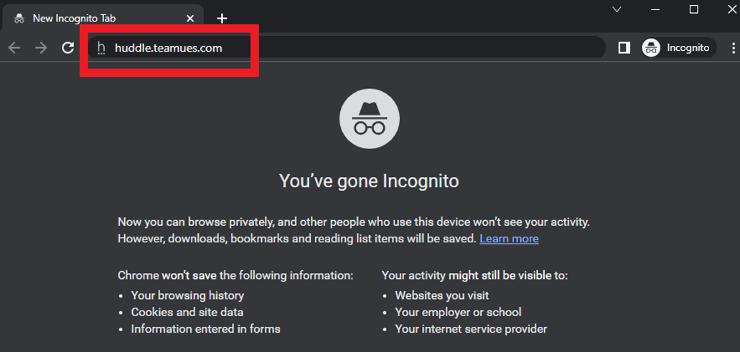Reload the current page
Screen dimensions: 740x352
pos(68,48)
